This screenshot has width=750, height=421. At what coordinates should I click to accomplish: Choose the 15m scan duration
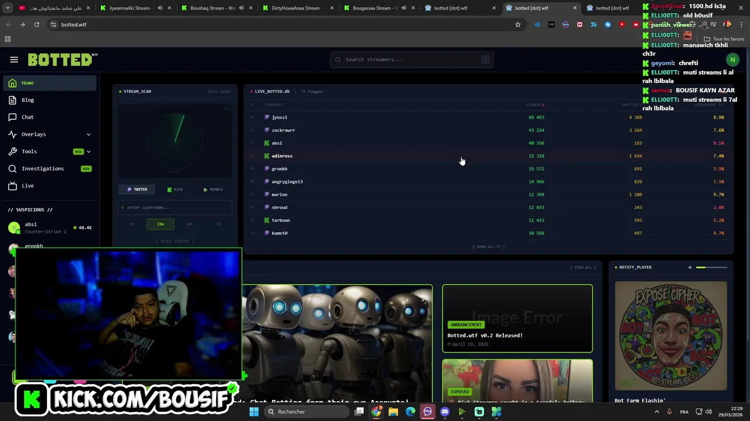160,224
